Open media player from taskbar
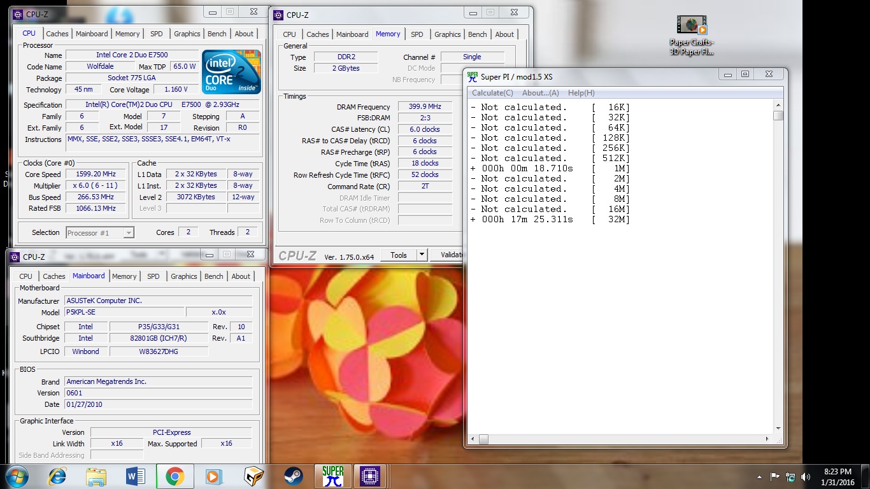The height and width of the screenshot is (489, 870). point(213,476)
